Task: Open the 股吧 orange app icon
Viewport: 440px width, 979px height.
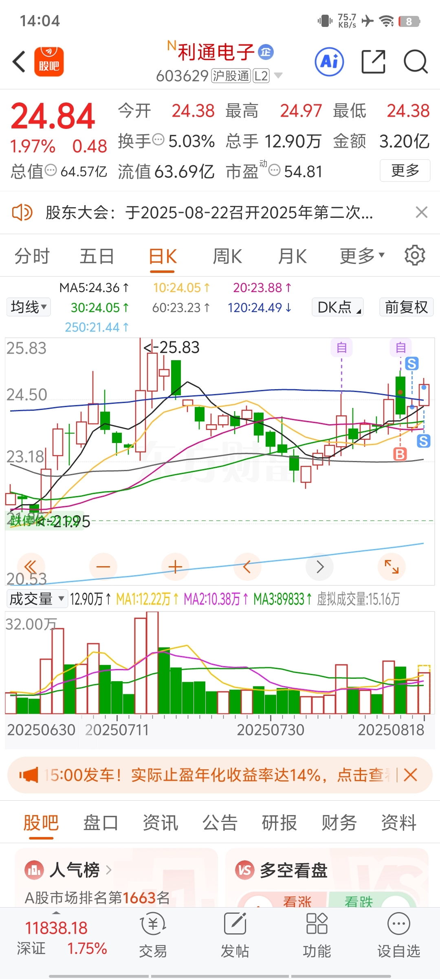Action: click(49, 62)
